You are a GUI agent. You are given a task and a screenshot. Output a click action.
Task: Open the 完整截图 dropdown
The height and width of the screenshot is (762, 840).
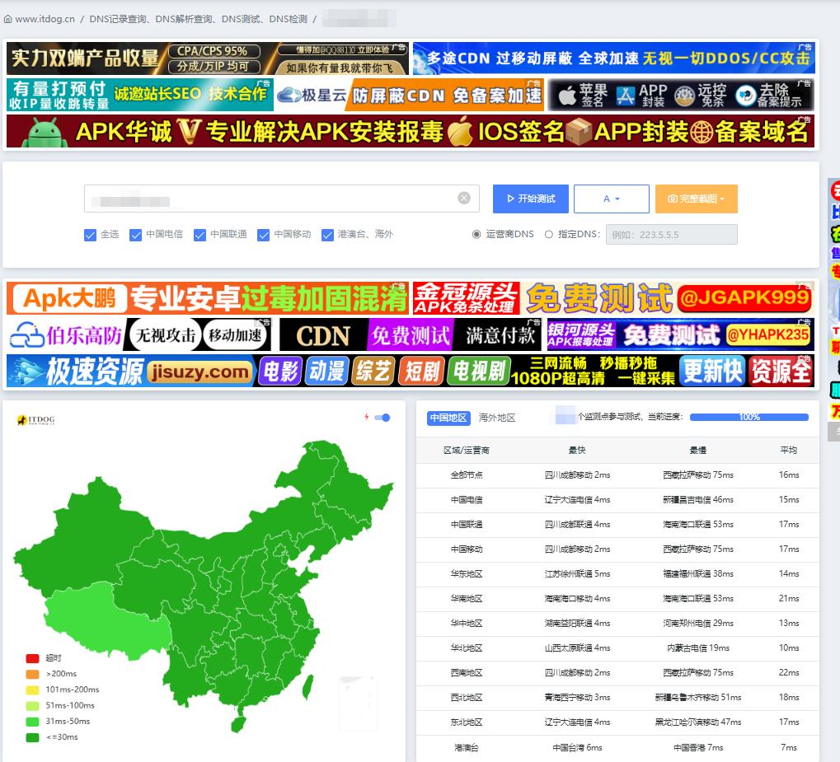point(697,199)
